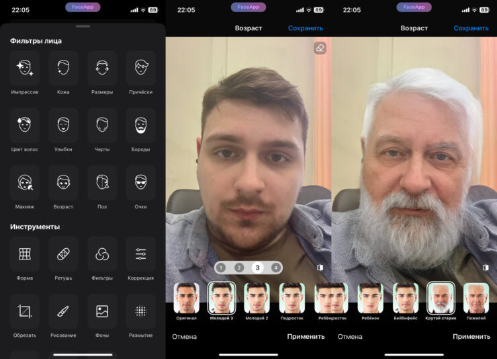Tap the eraser icon above the young face photo
Image resolution: width=497 pixels, height=359 pixels.
(x=320, y=48)
